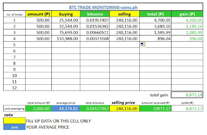Image resolution: width=207 pixels, height=135 pixels.
Task: Open the BTC TRADE MONITORING-coins.ph link
Action: 103,7
